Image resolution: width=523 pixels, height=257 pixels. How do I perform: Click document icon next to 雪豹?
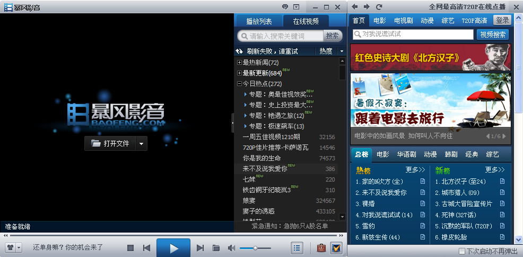pyautogui.click(x=423, y=226)
